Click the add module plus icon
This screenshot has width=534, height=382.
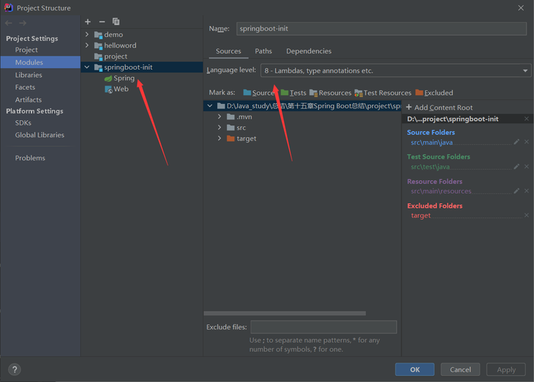pyautogui.click(x=88, y=22)
